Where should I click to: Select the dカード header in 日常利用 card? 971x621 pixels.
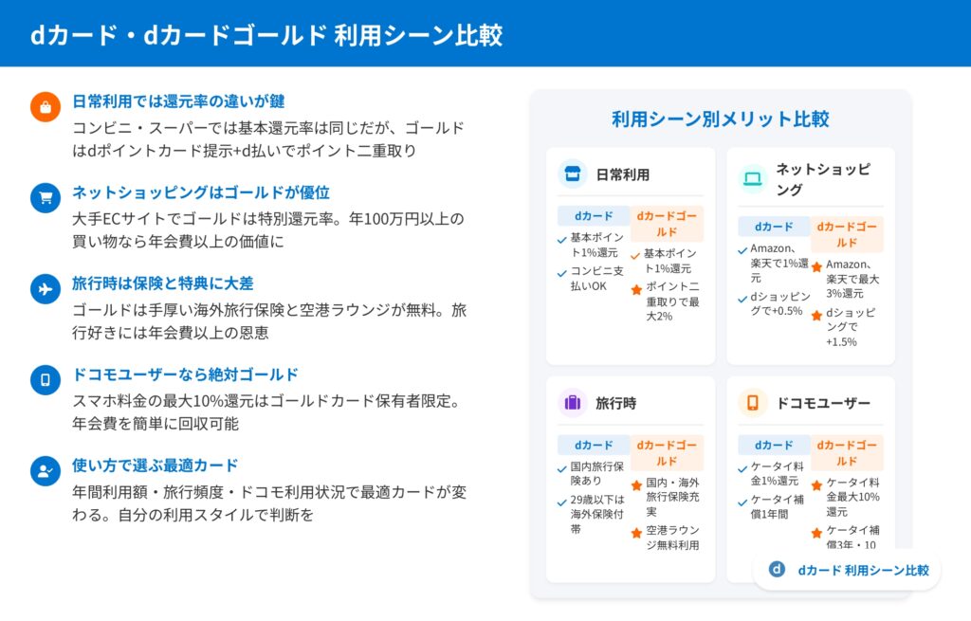tap(593, 216)
